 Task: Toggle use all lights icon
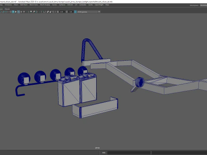pyautogui.click(x=24, y=12)
